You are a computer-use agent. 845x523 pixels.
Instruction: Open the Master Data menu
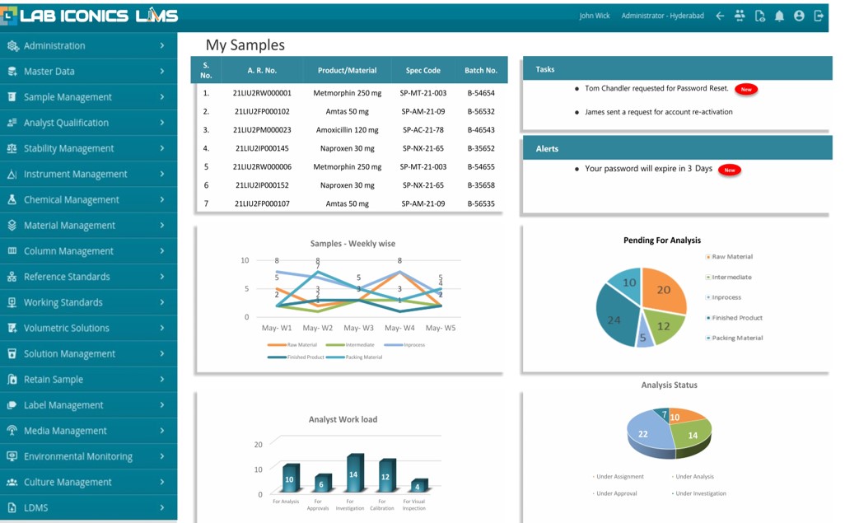click(x=49, y=72)
